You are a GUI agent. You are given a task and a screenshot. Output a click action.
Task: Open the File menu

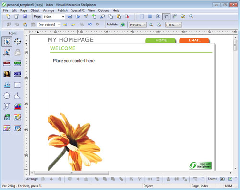6,10
